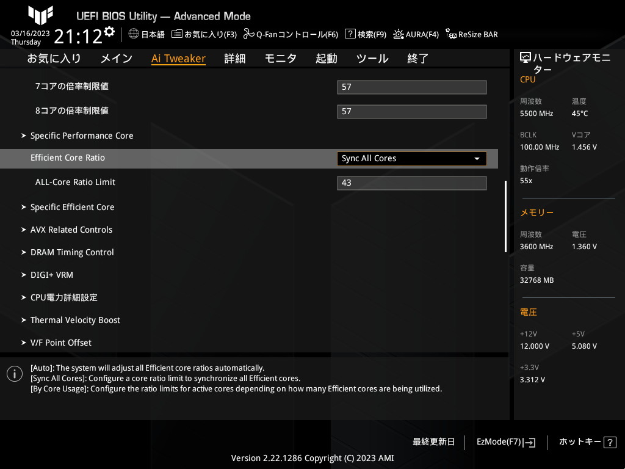Click the Q-Fan control fan icon

point(249,34)
